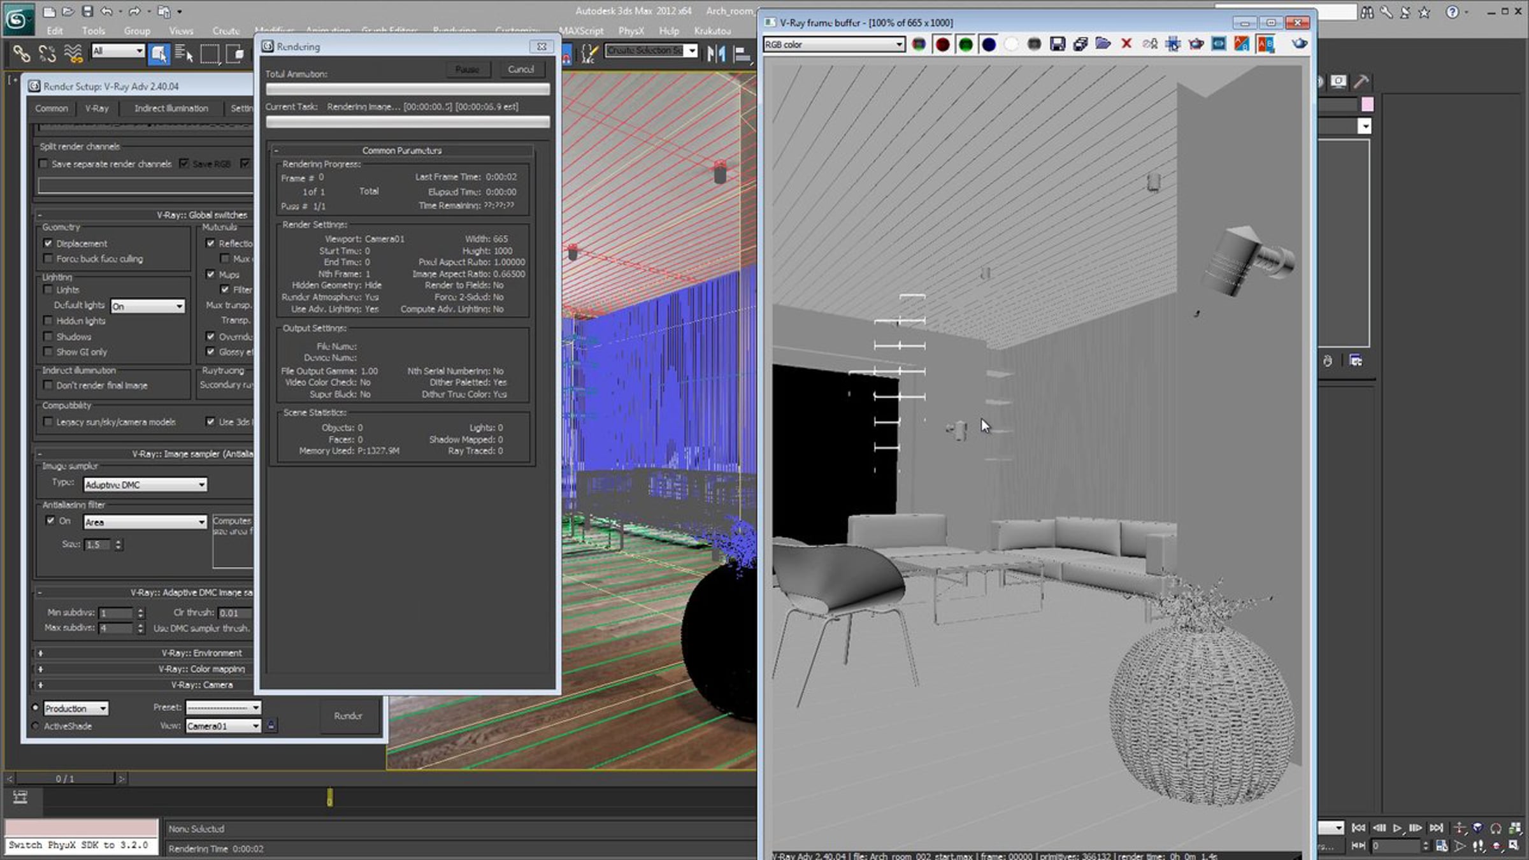Open the Preset dropdown in Render Setup
This screenshot has height=860, width=1529.
point(224,708)
